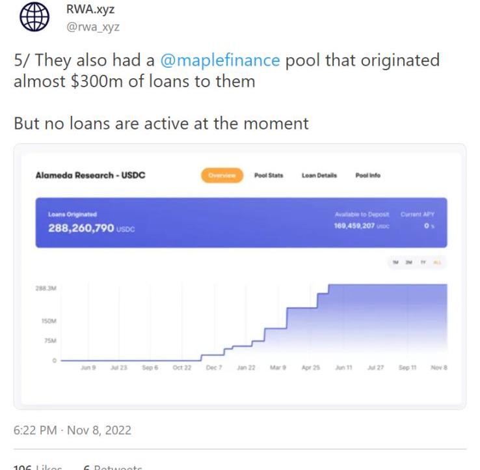Click the Current APY value

[x=427, y=225]
